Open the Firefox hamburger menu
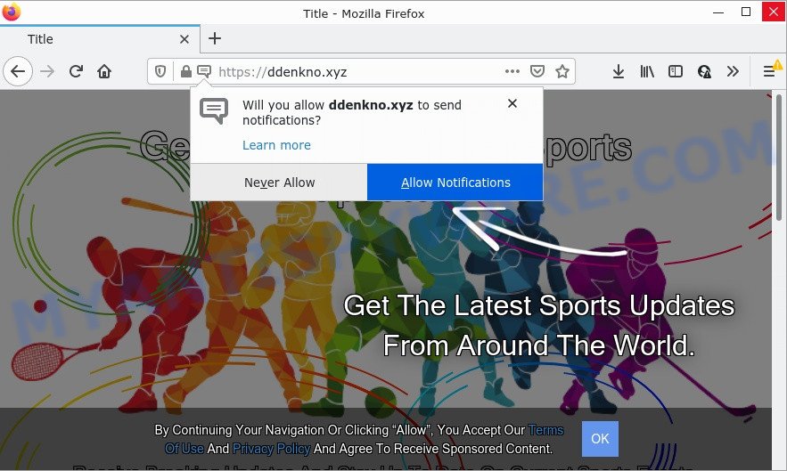Viewport: 787px width, 471px height. coord(769,72)
